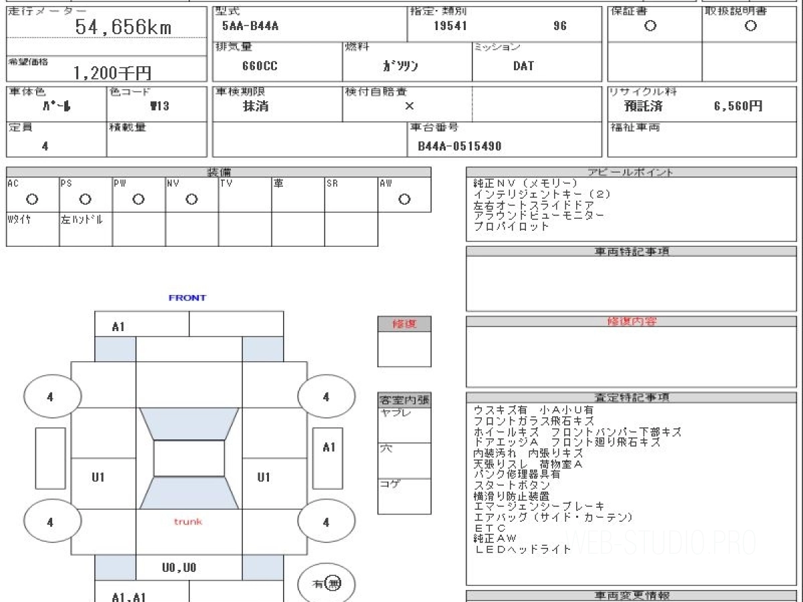Select note line 内装汚れ 内張りキズ

click(528, 453)
